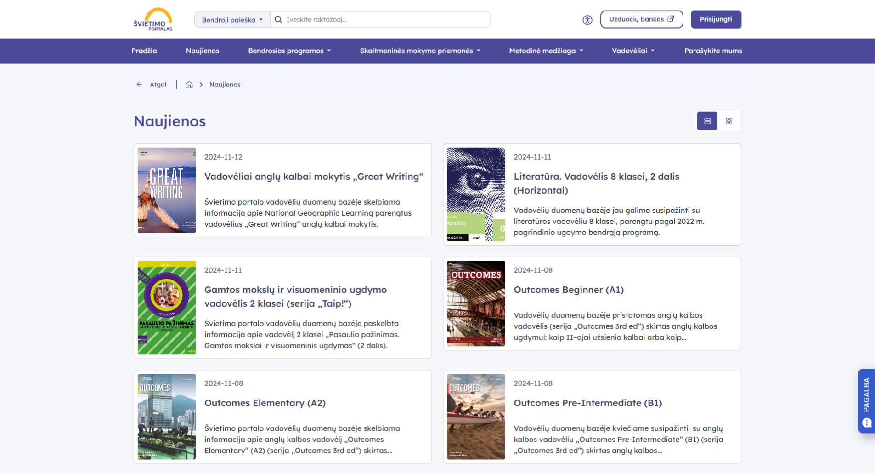Image resolution: width=875 pixels, height=474 pixels.
Task: Open the PAGALBA help side tab
Action: coord(866,401)
